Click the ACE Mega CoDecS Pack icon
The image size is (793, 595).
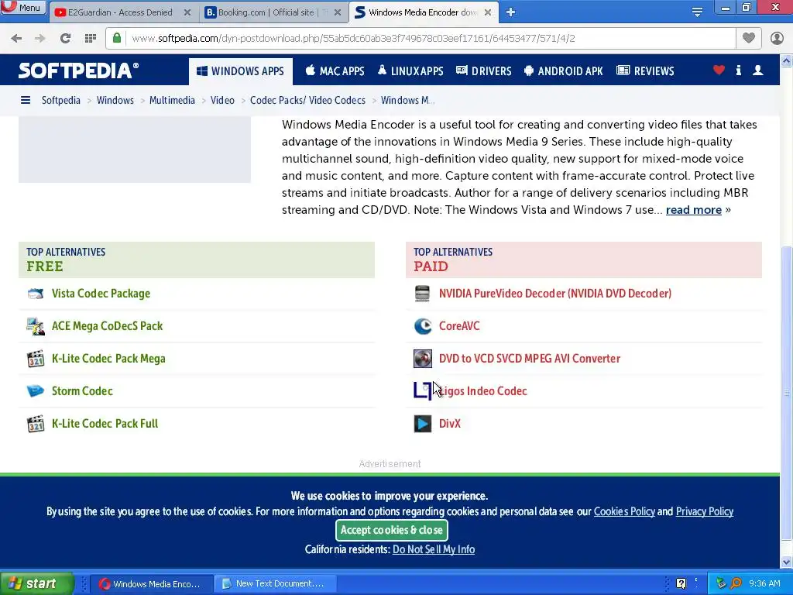36,326
